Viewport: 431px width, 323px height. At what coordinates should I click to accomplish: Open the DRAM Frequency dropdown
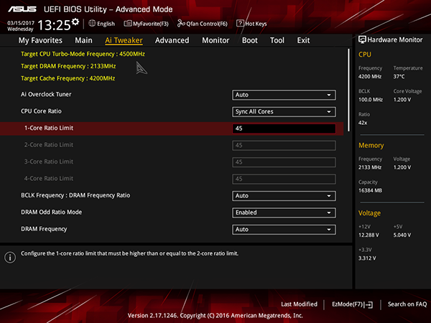coord(284,230)
